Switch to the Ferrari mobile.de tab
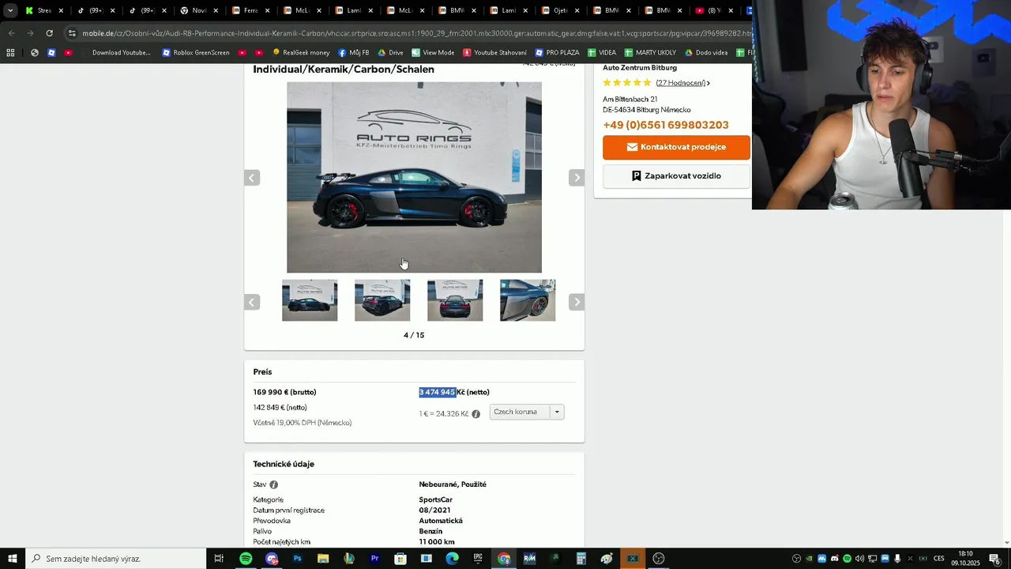Viewport: 1011px width, 569px height. (x=250, y=10)
